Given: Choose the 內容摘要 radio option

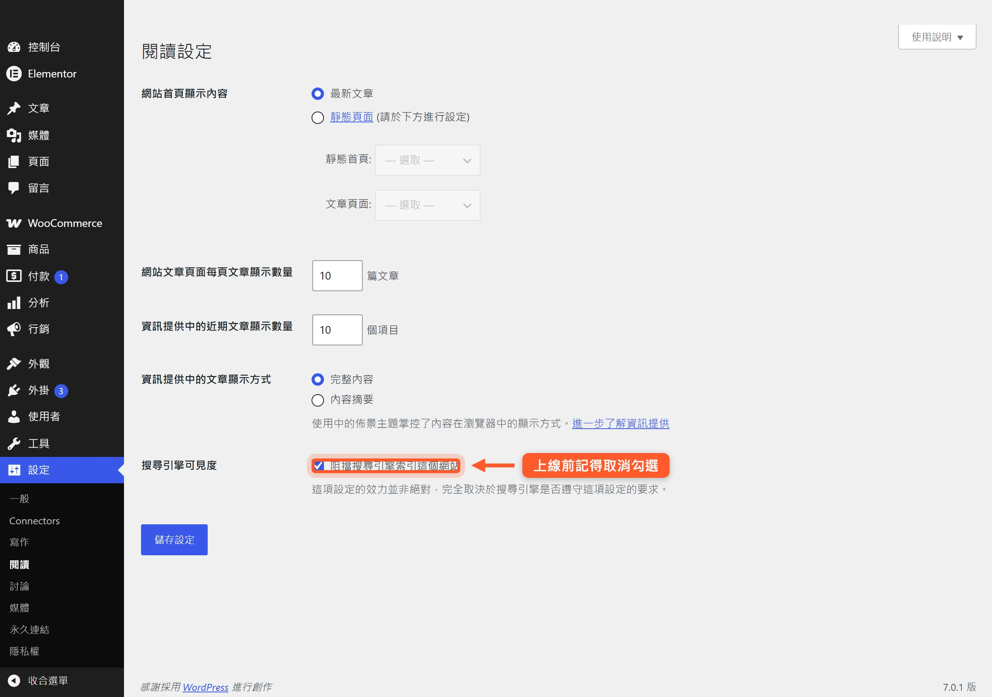Looking at the screenshot, I should click(x=318, y=400).
